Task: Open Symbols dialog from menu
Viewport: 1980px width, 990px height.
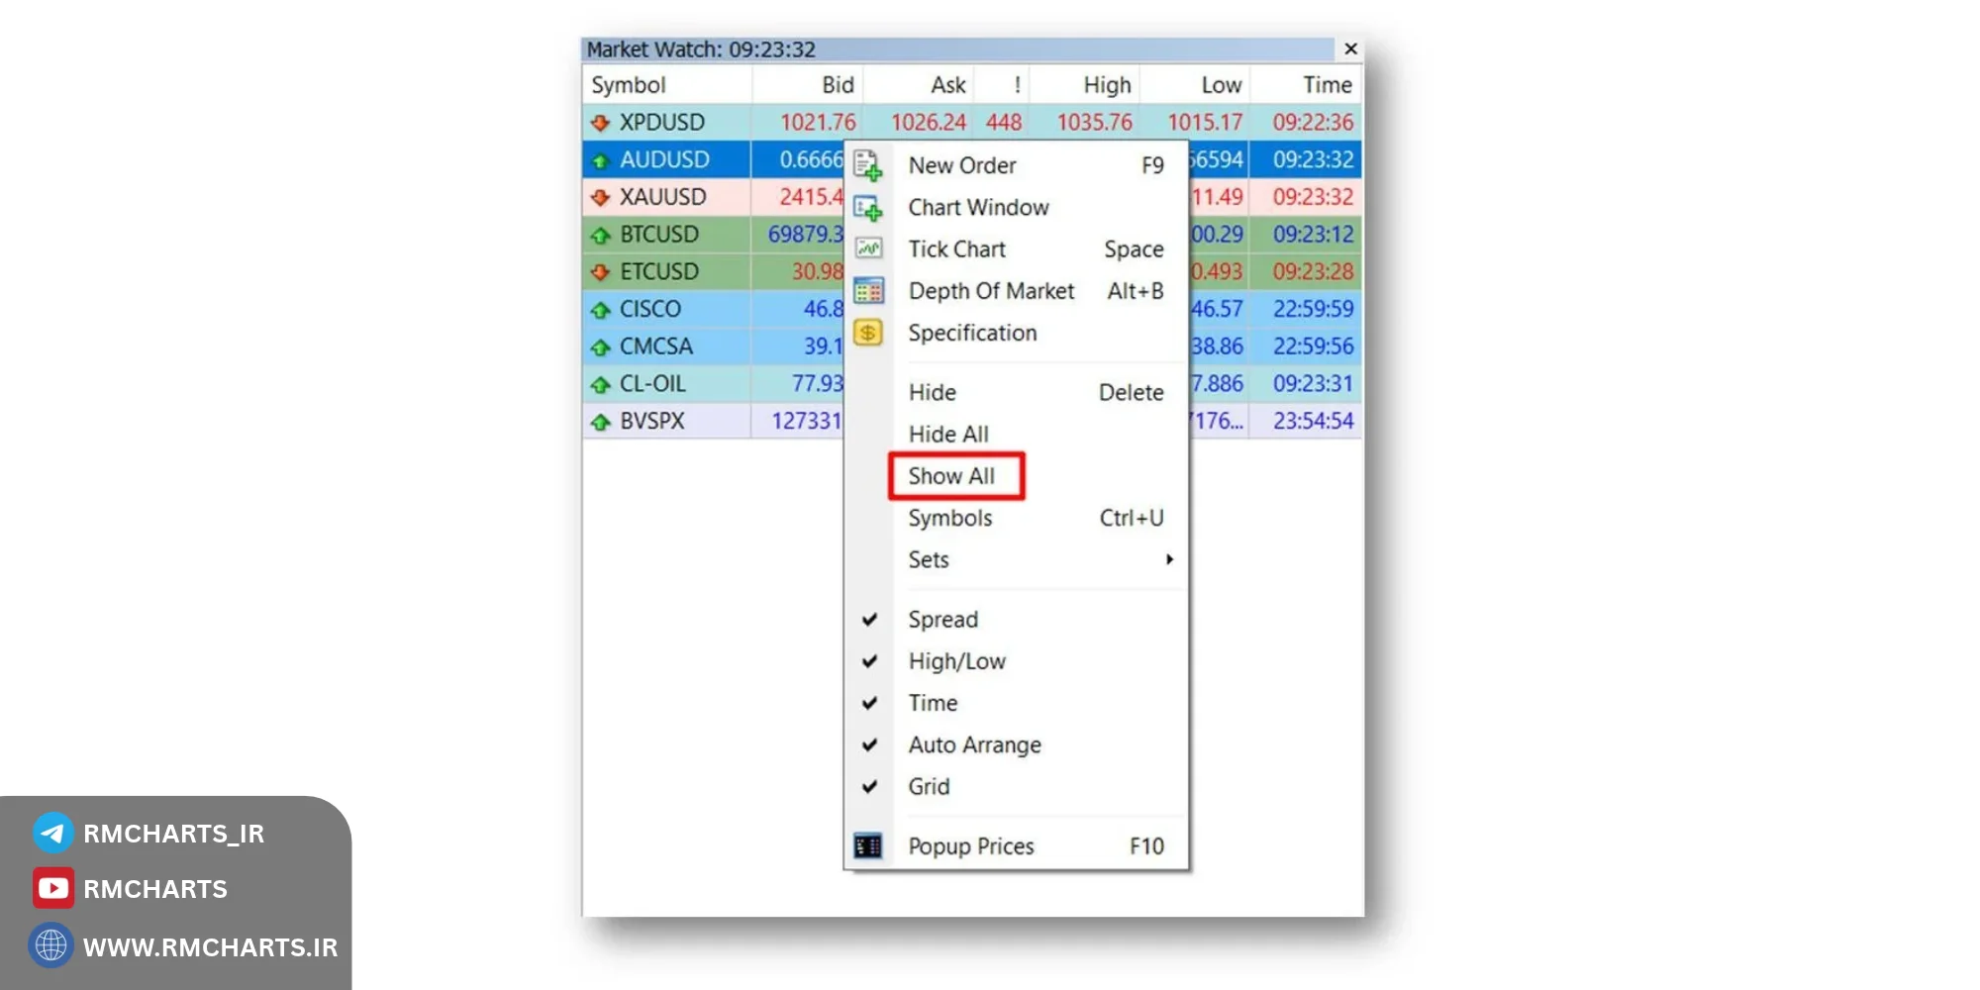Action: click(1017, 518)
